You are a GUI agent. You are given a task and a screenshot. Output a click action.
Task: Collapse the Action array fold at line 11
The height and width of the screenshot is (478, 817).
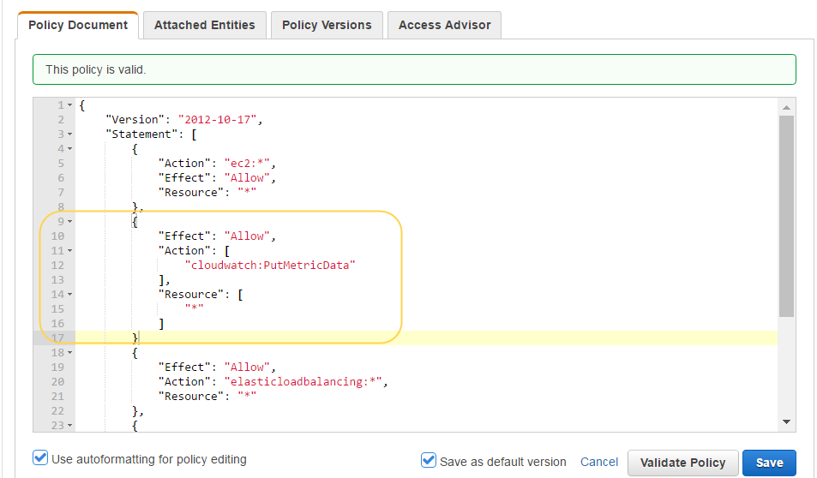tap(69, 251)
